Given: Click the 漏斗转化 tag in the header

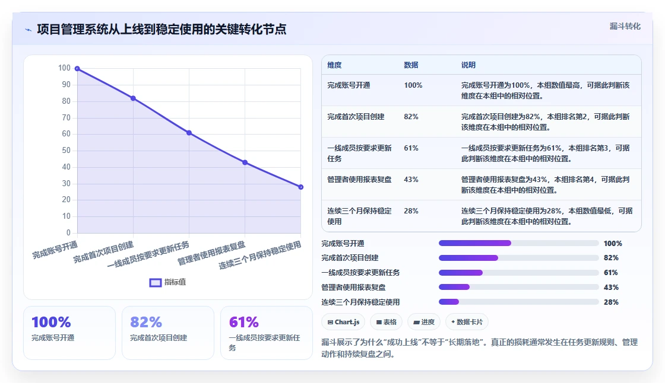Looking at the screenshot, I should point(625,26).
